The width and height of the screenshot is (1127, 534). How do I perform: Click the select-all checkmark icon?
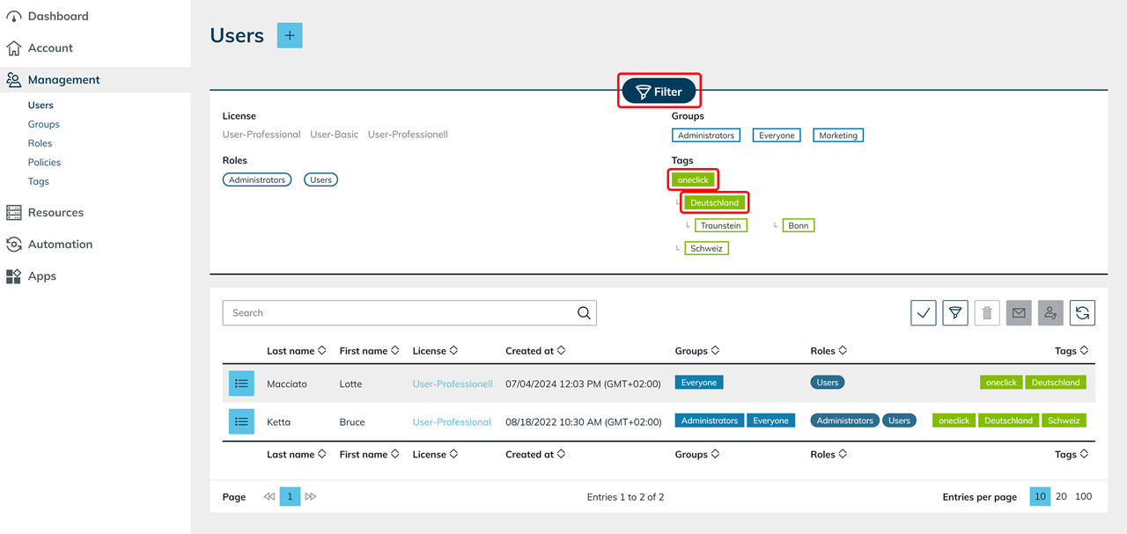923,313
